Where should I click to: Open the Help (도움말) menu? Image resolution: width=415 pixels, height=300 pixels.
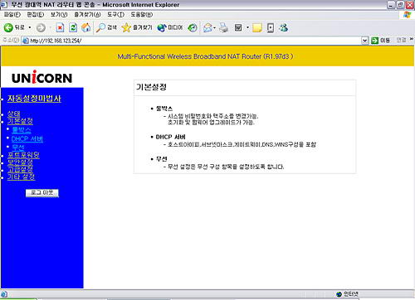tap(141, 15)
